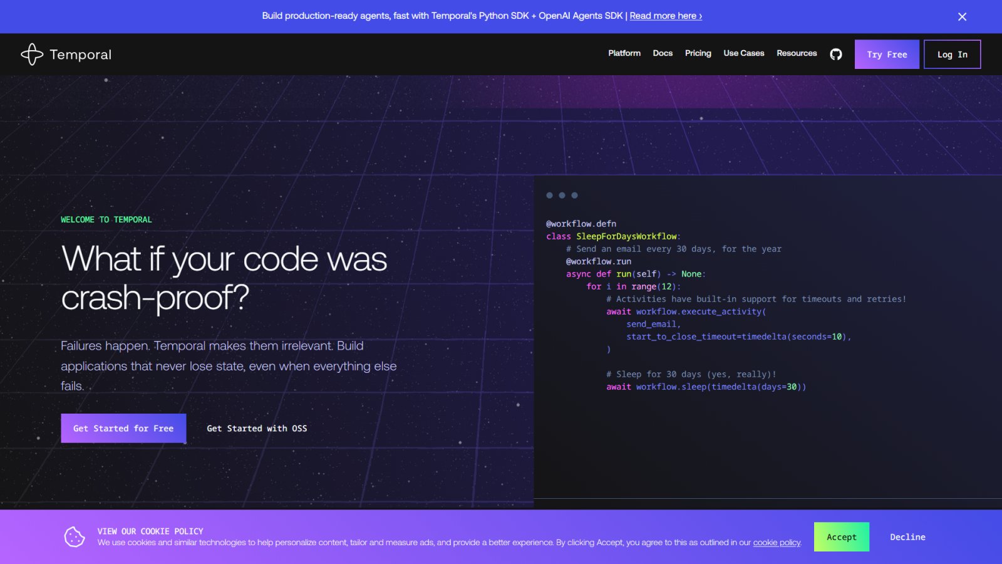This screenshot has height=564, width=1002.
Task: Click the 'send_email,' code line
Action: [653, 324]
